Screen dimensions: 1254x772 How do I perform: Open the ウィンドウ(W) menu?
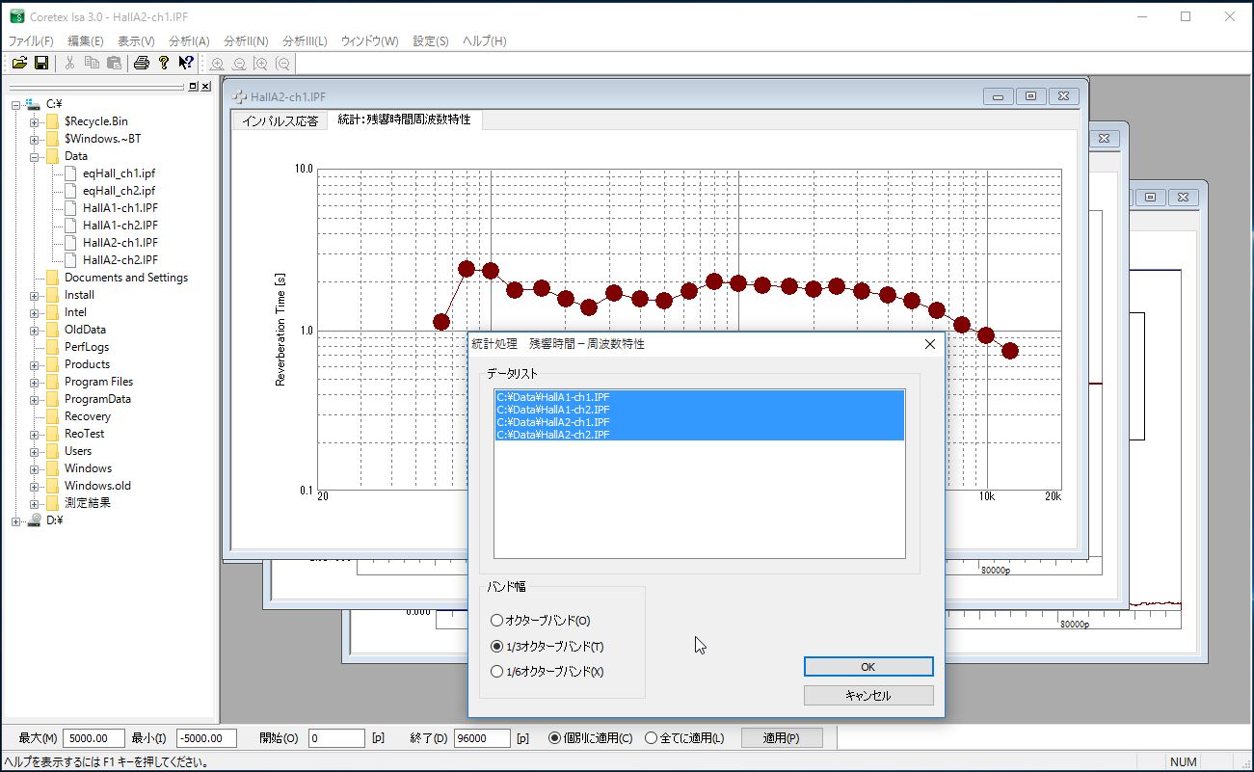tap(370, 41)
